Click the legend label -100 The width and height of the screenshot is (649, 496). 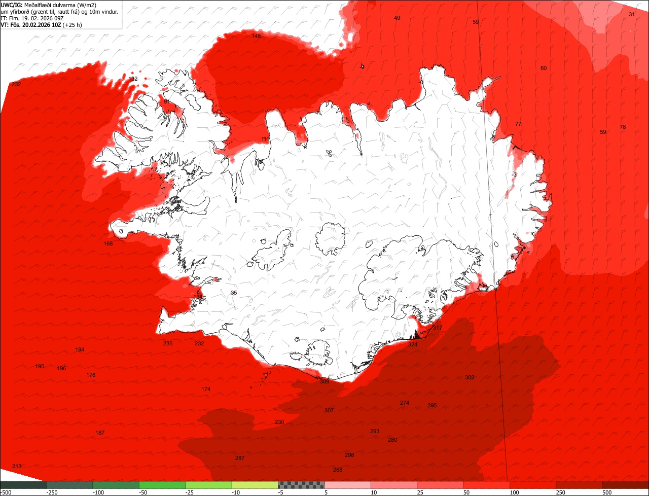[x=98, y=492]
